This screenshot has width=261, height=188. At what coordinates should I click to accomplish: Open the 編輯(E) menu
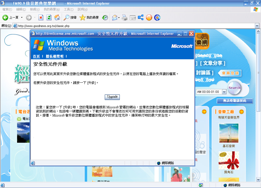point(21,9)
